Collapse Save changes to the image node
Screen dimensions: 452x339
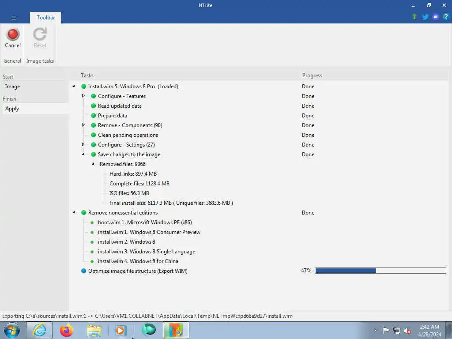coord(83,154)
